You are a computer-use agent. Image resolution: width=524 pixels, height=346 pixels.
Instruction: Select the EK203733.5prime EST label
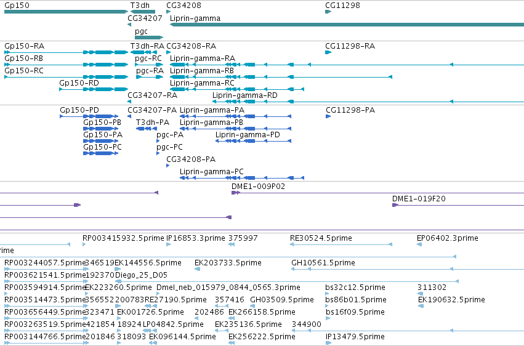tap(228, 263)
